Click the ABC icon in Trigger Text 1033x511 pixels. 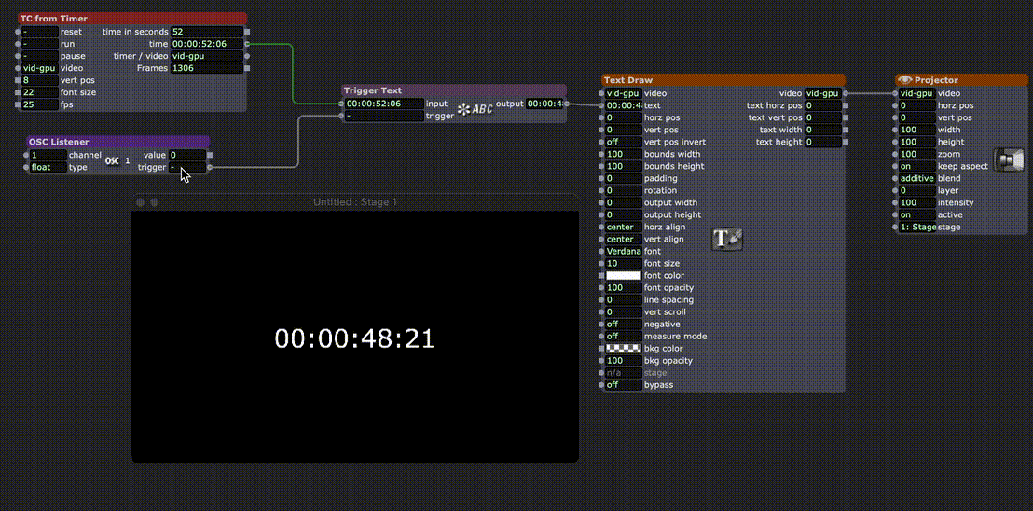point(475,110)
